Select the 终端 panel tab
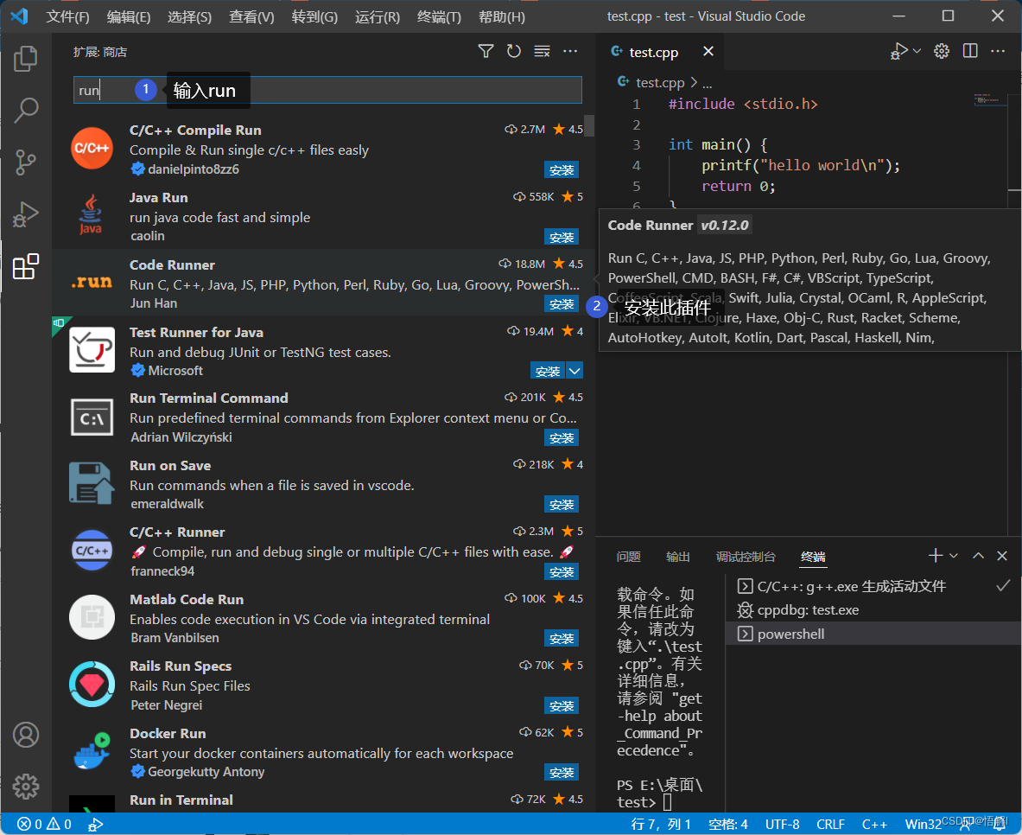 click(x=813, y=557)
